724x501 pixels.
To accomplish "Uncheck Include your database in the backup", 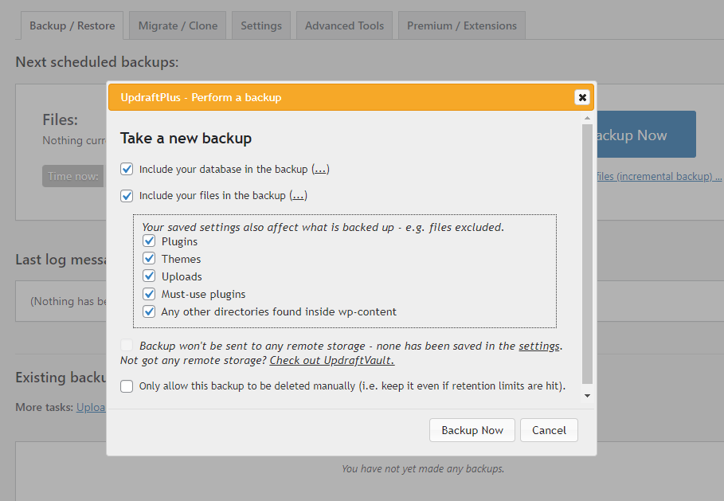I will click(127, 169).
